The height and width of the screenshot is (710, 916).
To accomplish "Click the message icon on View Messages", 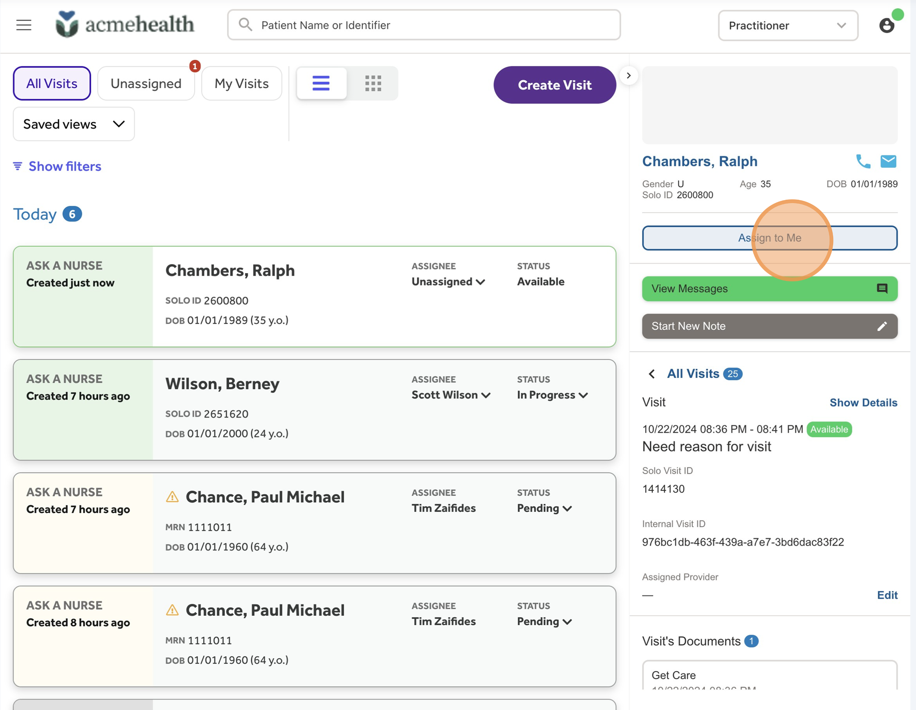I will point(882,288).
